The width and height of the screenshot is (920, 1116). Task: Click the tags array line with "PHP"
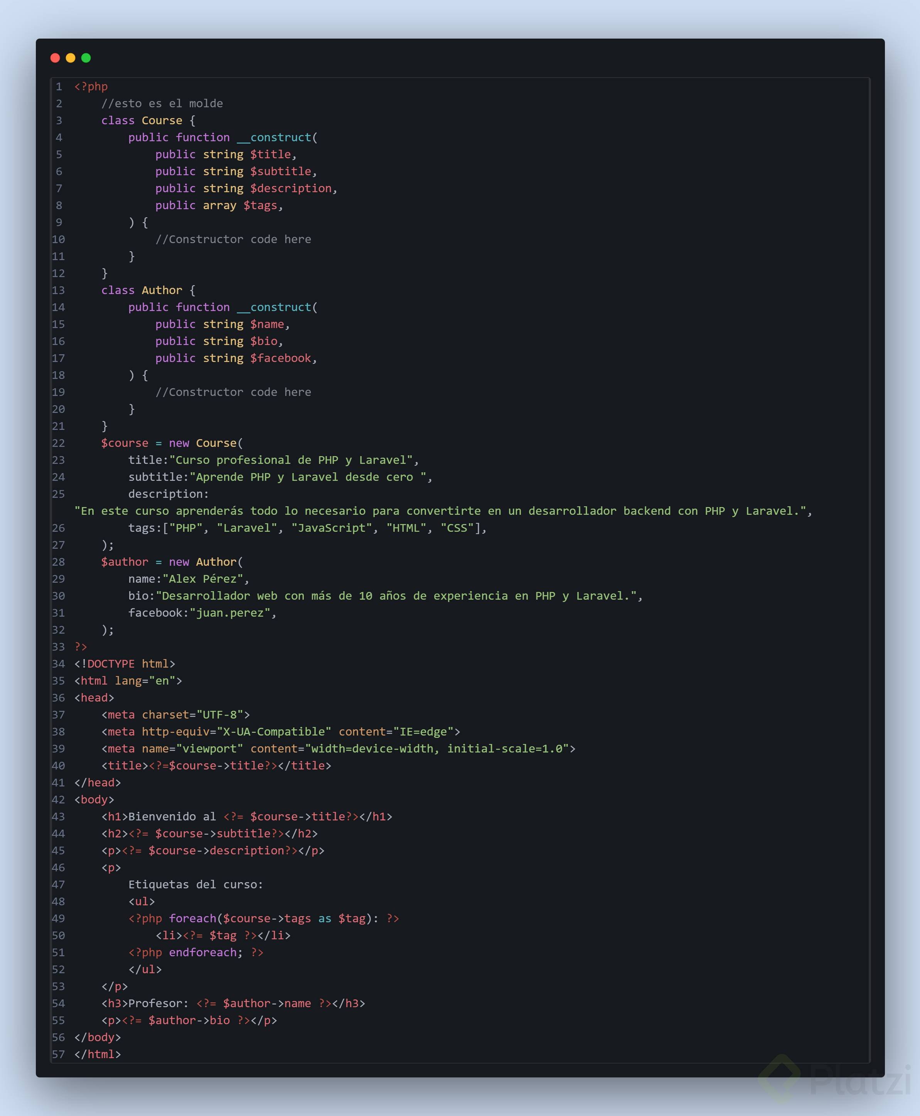(307, 528)
